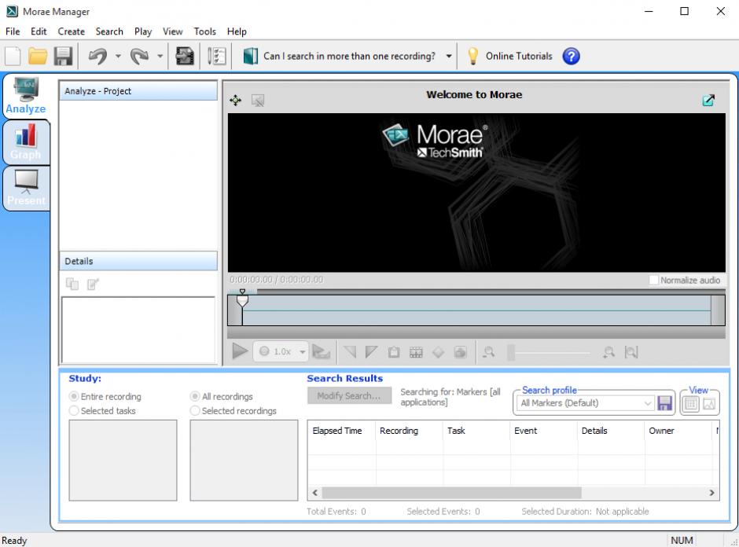Click the filmstrip storyboard icon
This screenshot has width=739, height=547.
pyautogui.click(x=416, y=352)
